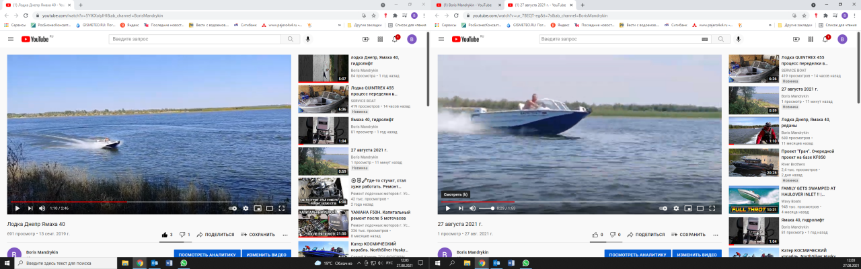The height and width of the screenshot is (269, 861).
Task: Enter fullscreen in "Лодка Днепр Ямаха 40" player
Action: pyautogui.click(x=282, y=208)
